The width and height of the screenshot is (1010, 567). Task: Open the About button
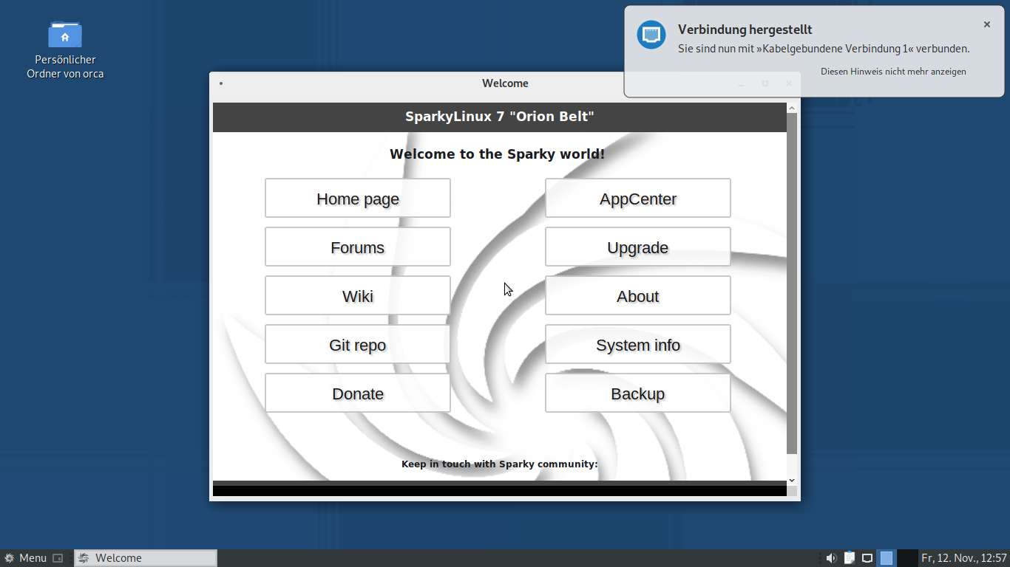pyautogui.click(x=638, y=295)
